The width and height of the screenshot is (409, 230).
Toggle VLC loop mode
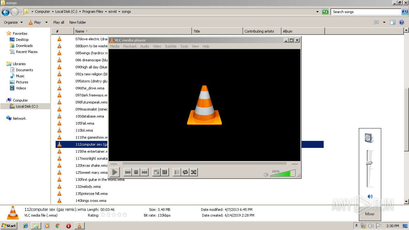[x=185, y=172]
